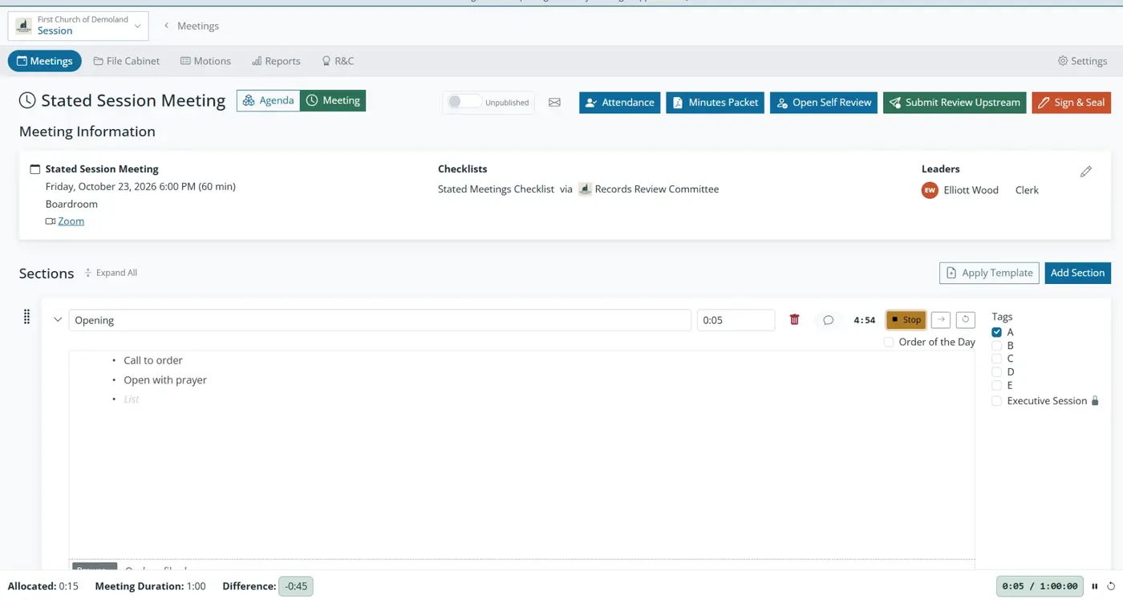Open the R&C tab

pyautogui.click(x=338, y=61)
